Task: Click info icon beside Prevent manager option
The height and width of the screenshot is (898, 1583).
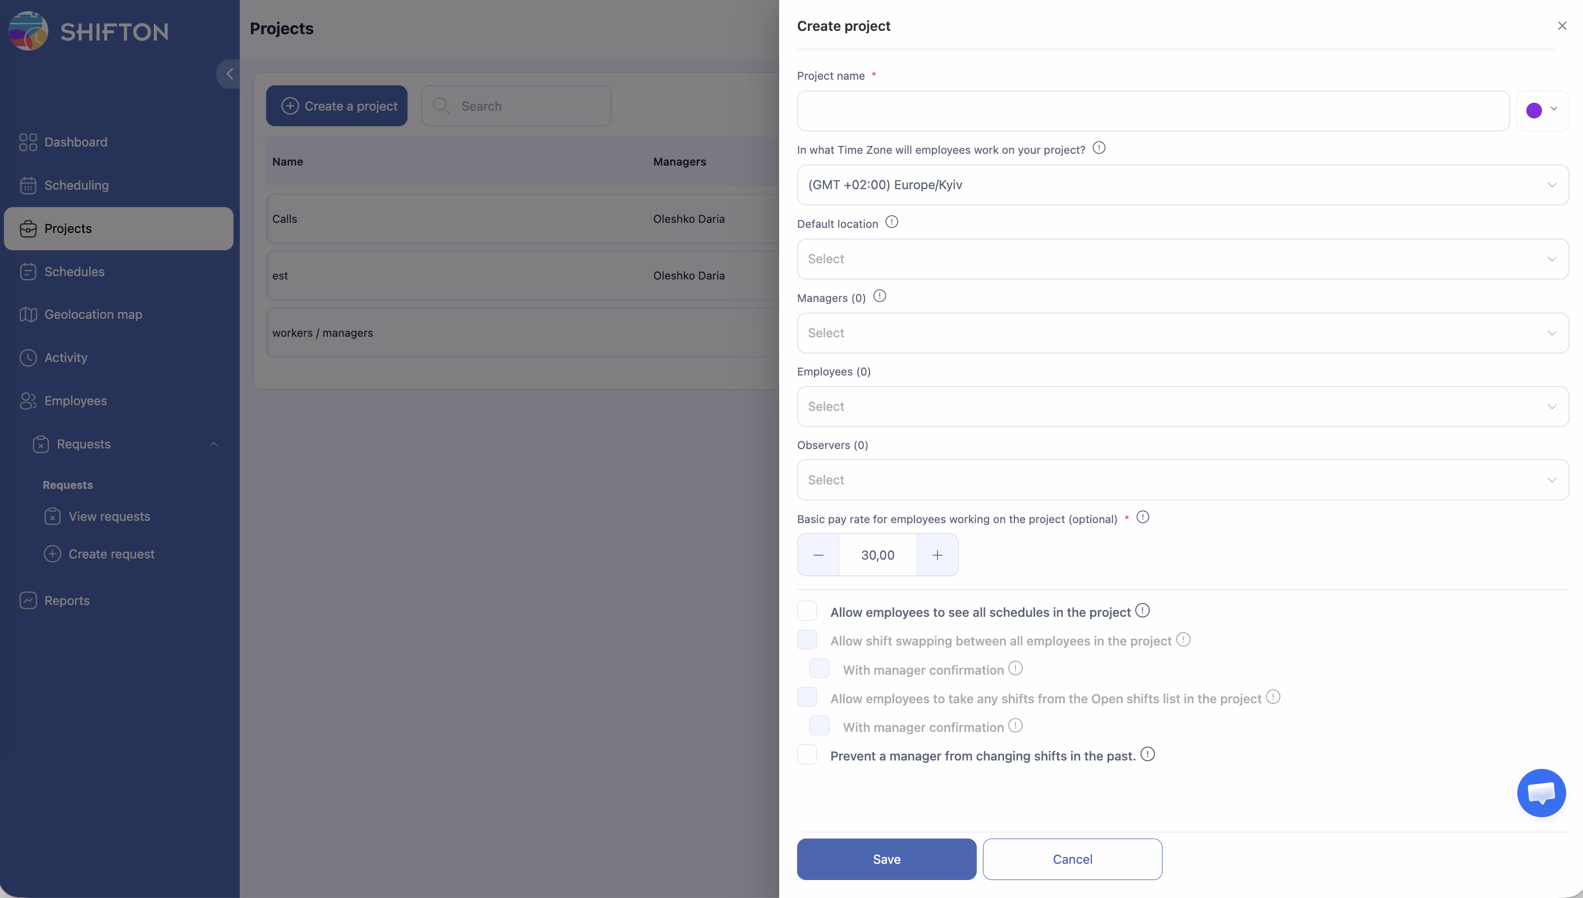Action: [x=1147, y=754]
